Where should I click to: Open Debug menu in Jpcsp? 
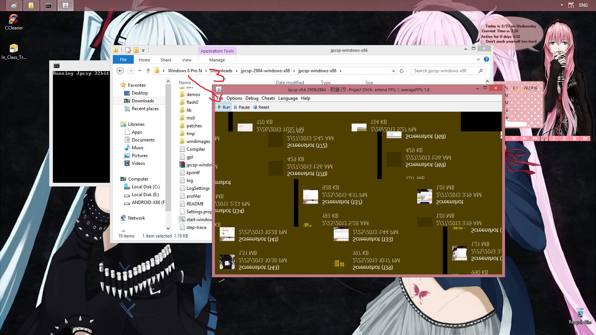click(252, 98)
